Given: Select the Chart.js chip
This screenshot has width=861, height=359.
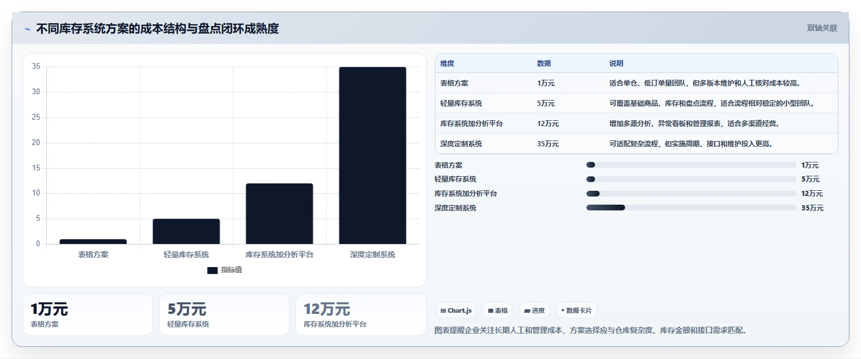Looking at the screenshot, I should click(x=456, y=310).
